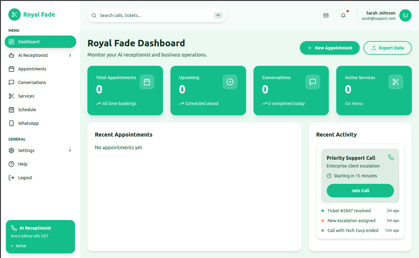The width and height of the screenshot is (419, 258).
Task: Click the AI Receptionist Active status card
Action: point(40,237)
